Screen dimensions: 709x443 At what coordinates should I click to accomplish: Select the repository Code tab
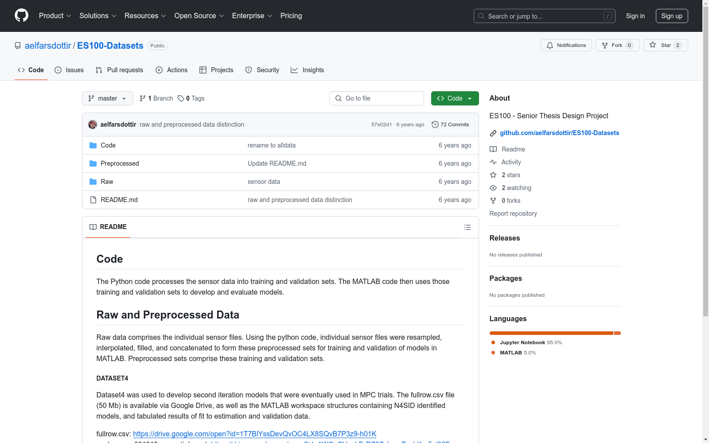click(31, 70)
